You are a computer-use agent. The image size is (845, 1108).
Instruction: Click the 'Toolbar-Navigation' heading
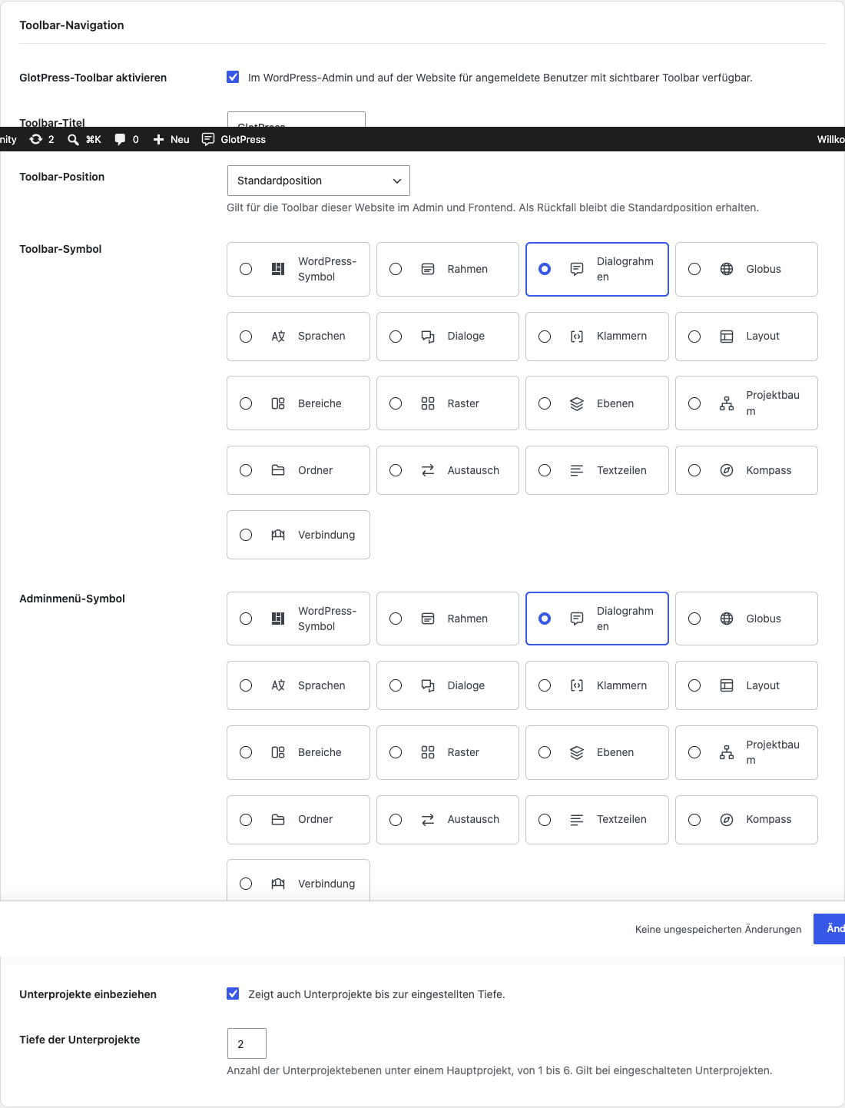71,25
